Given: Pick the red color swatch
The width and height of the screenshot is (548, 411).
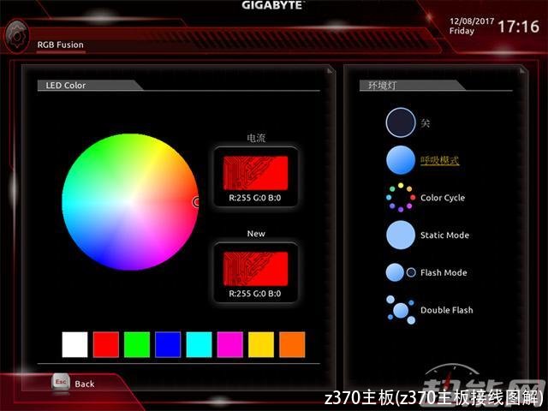Looking at the screenshot, I should [106, 344].
